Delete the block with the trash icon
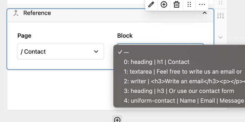245x122 pixels. [176, 5]
